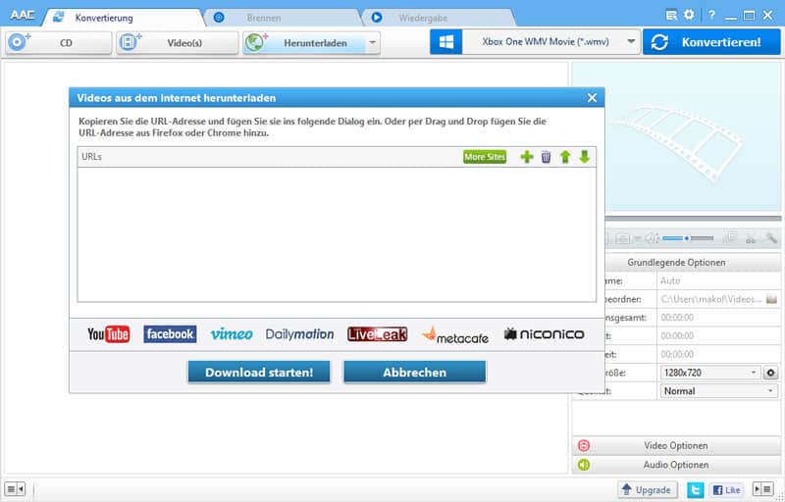Switch to the Wiedergabe tab
Viewport: 785px width, 502px height.
pos(423,18)
